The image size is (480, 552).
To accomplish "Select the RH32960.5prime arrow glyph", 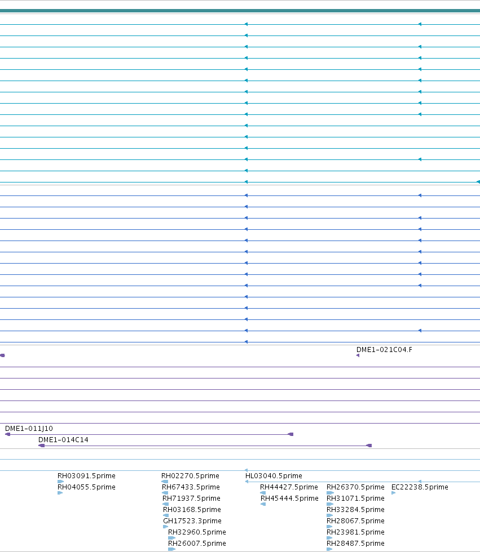I will (171, 538).
